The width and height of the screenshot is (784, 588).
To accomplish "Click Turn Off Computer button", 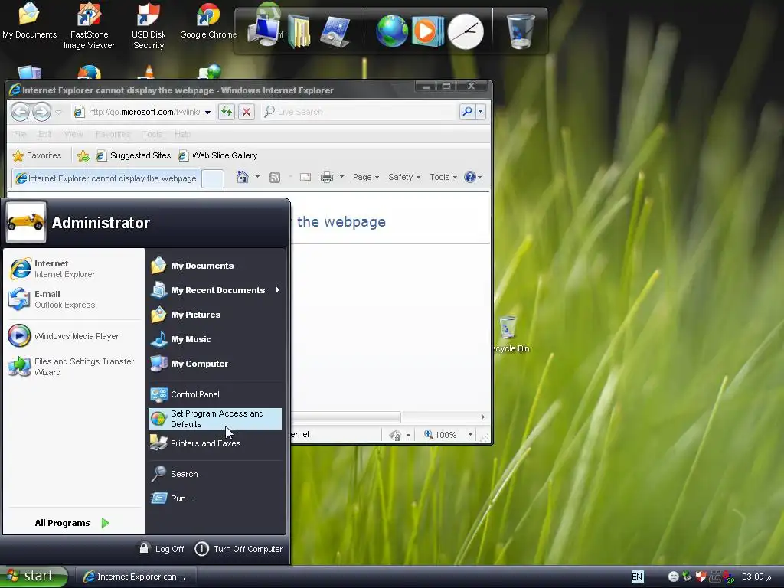I will 238,548.
